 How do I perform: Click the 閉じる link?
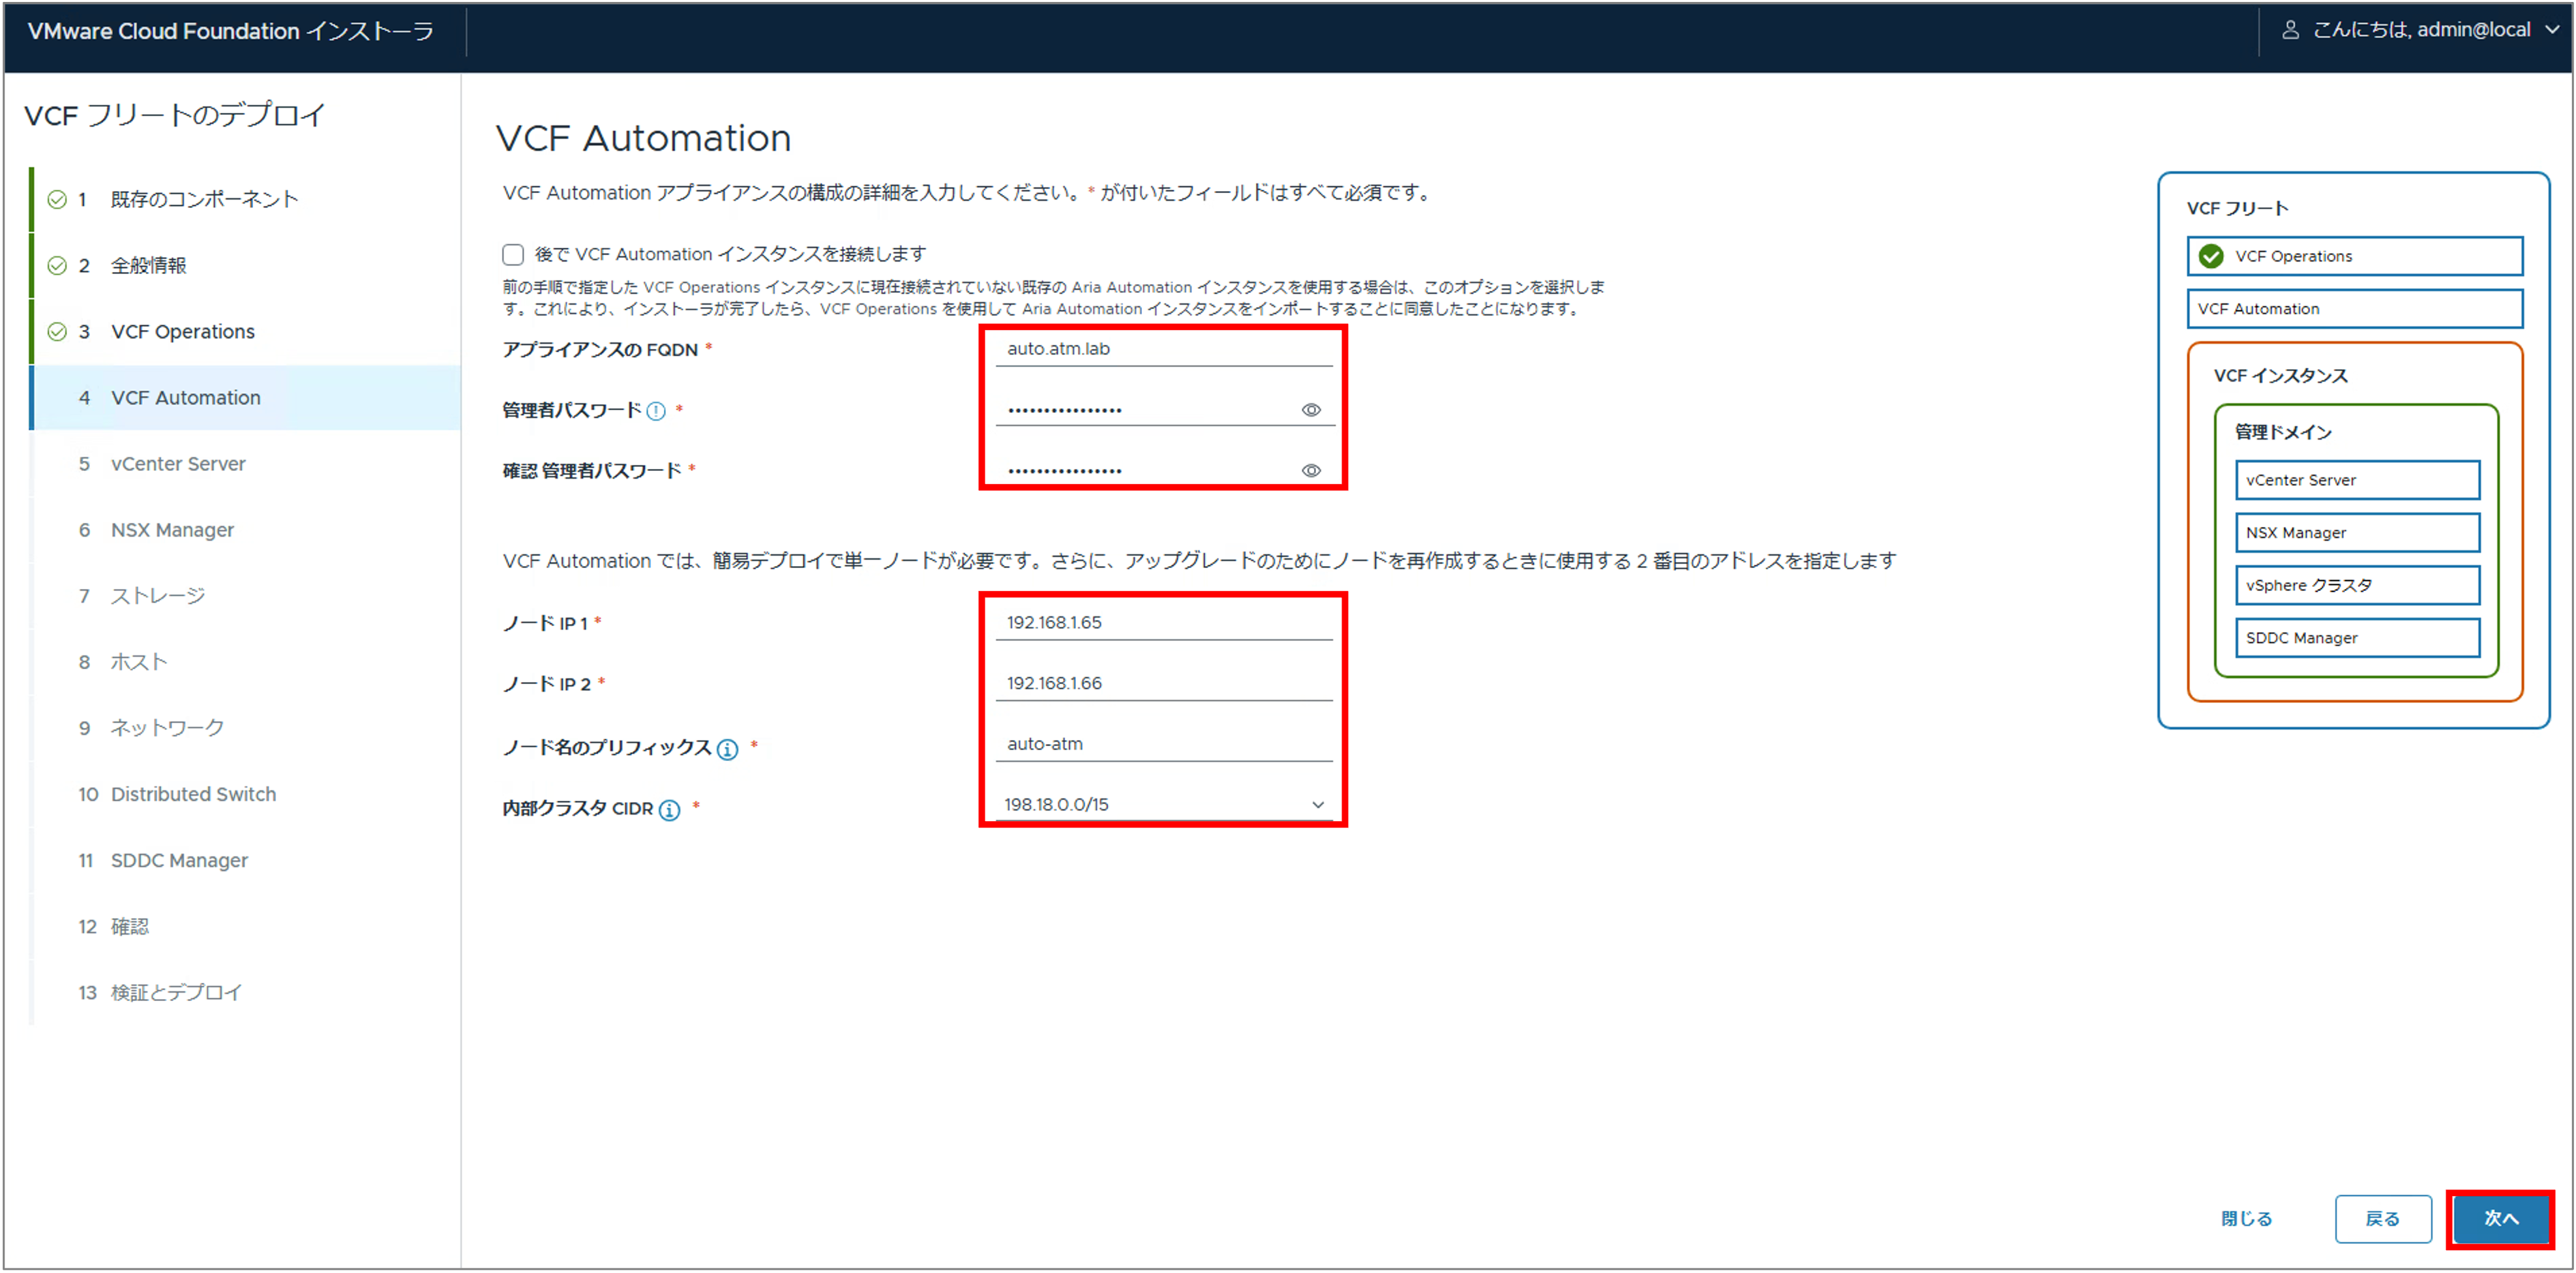2246,1219
